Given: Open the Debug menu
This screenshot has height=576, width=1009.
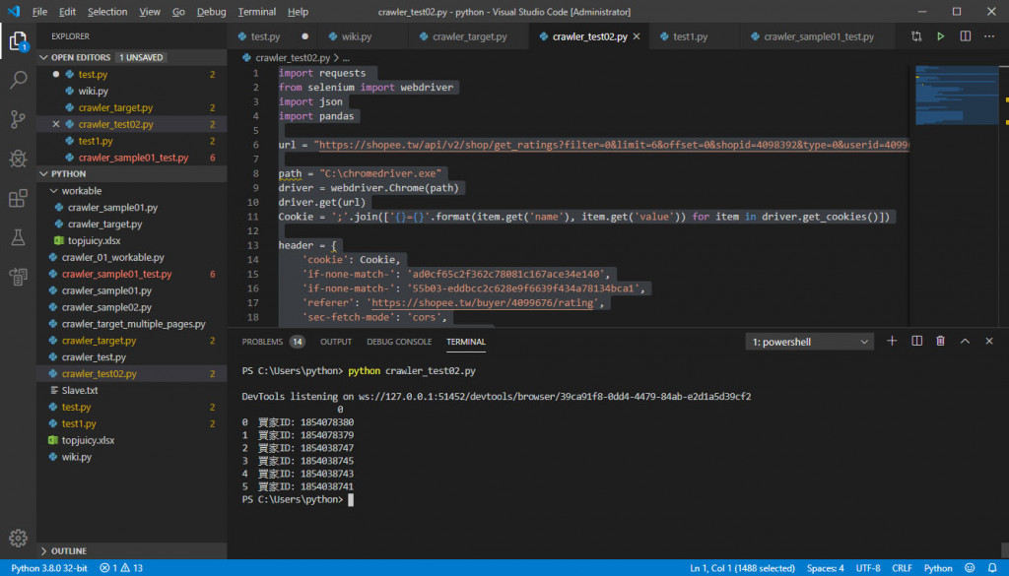Looking at the screenshot, I should pyautogui.click(x=211, y=12).
